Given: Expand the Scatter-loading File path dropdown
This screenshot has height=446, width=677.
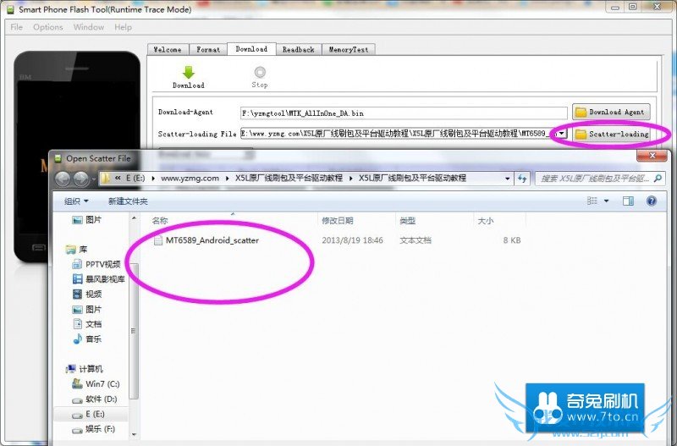Looking at the screenshot, I should [561, 134].
